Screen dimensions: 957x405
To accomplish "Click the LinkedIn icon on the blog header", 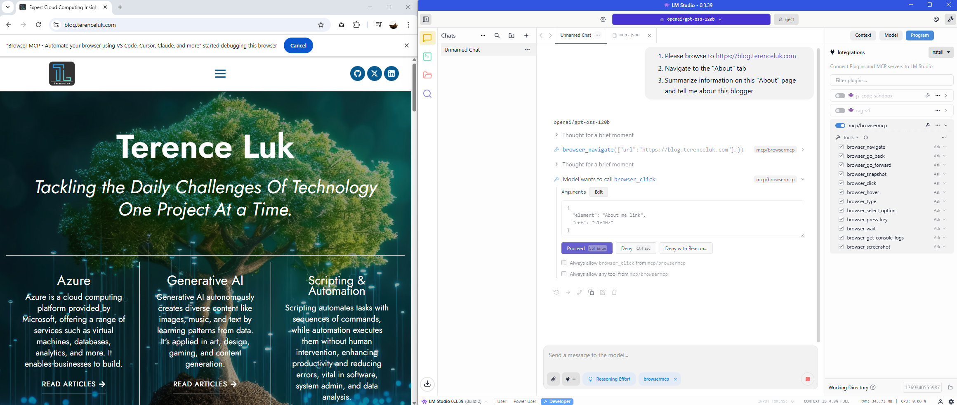I will (391, 73).
